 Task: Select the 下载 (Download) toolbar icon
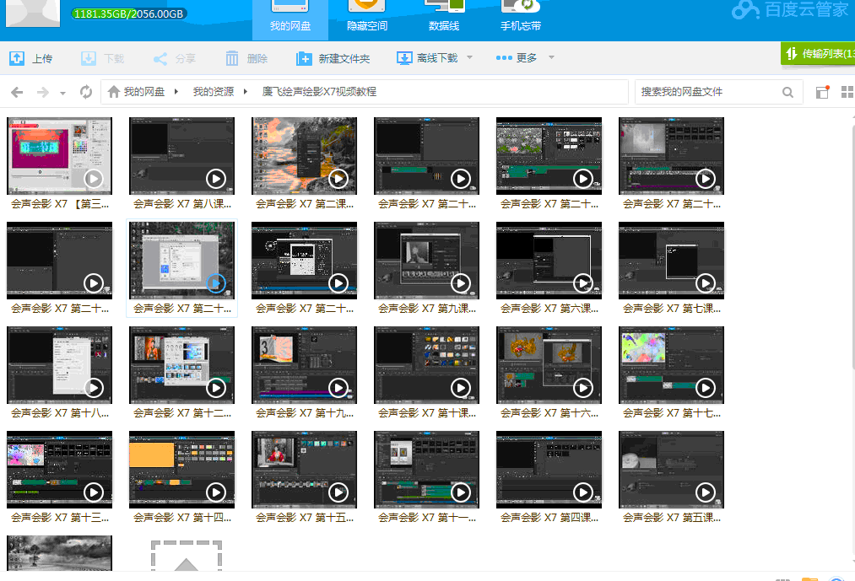click(89, 57)
